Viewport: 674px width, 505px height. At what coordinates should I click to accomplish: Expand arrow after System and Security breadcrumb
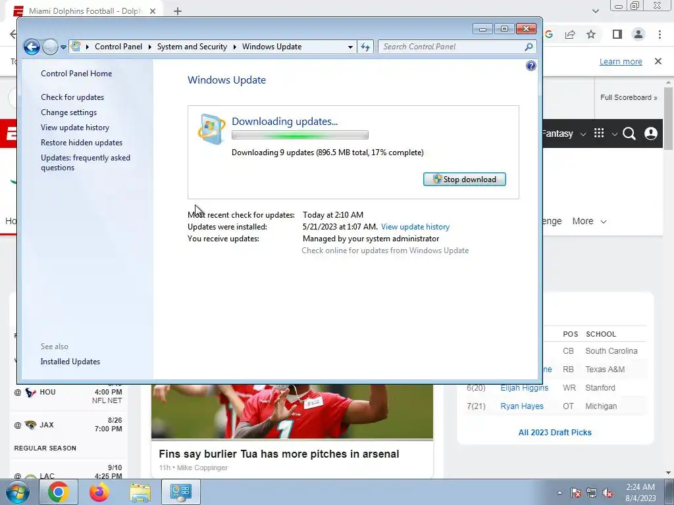[x=235, y=47]
